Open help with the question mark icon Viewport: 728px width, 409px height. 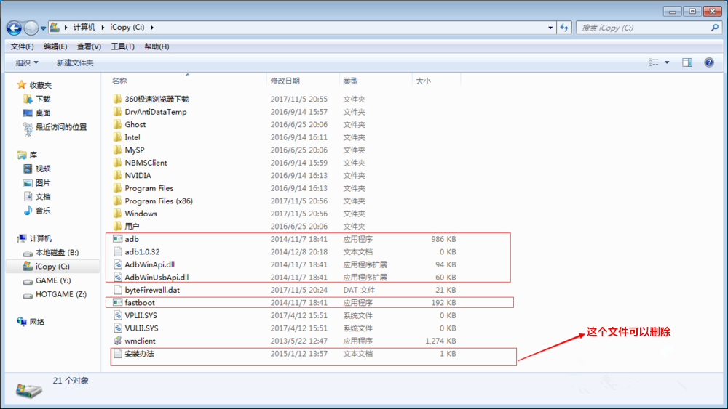pos(709,62)
